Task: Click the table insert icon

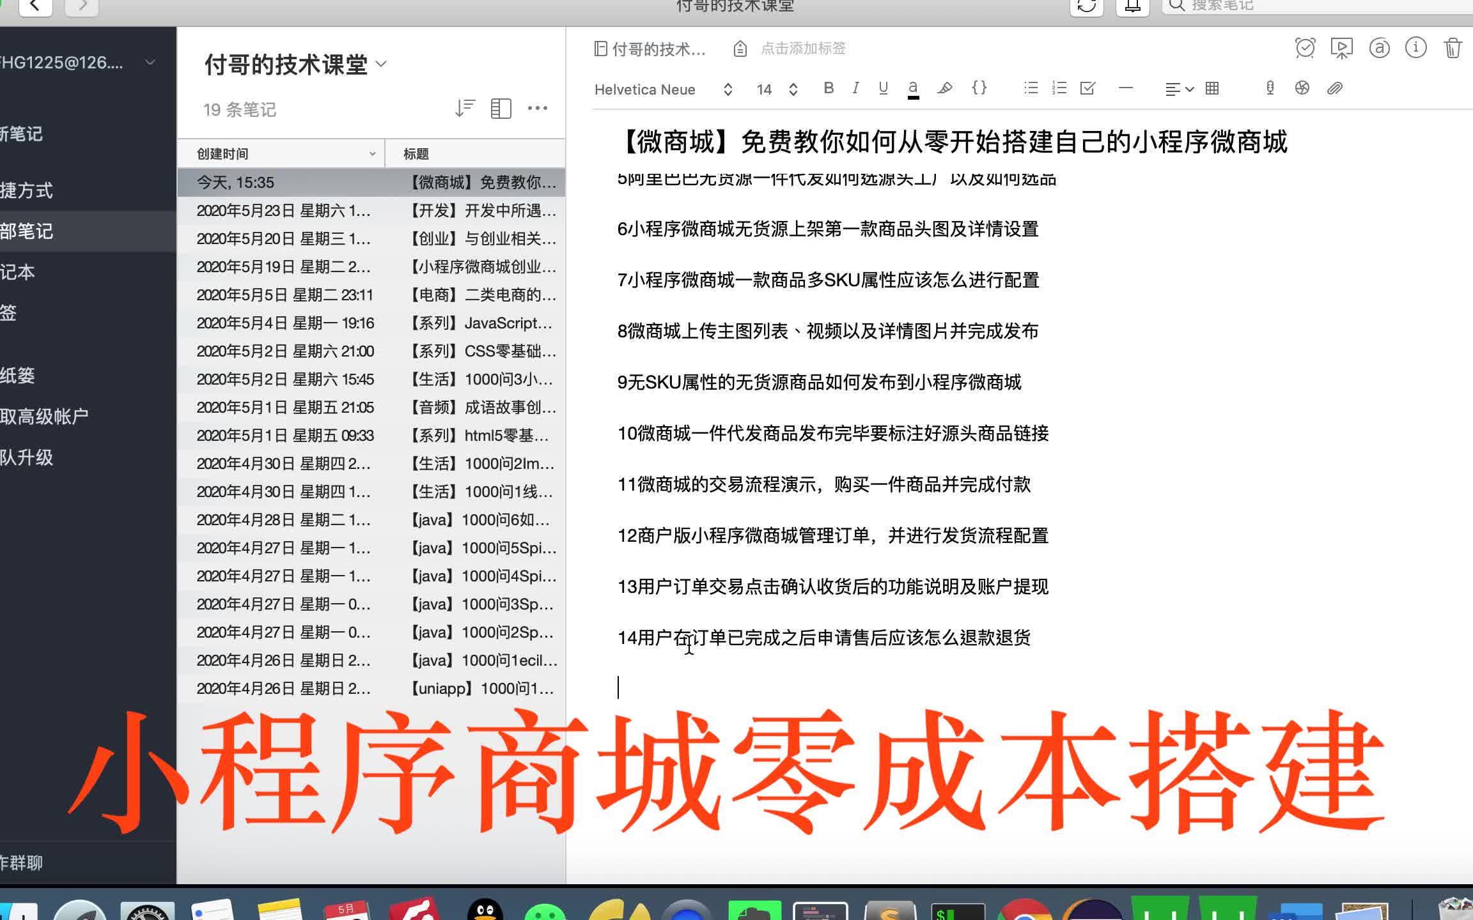Action: (x=1213, y=88)
